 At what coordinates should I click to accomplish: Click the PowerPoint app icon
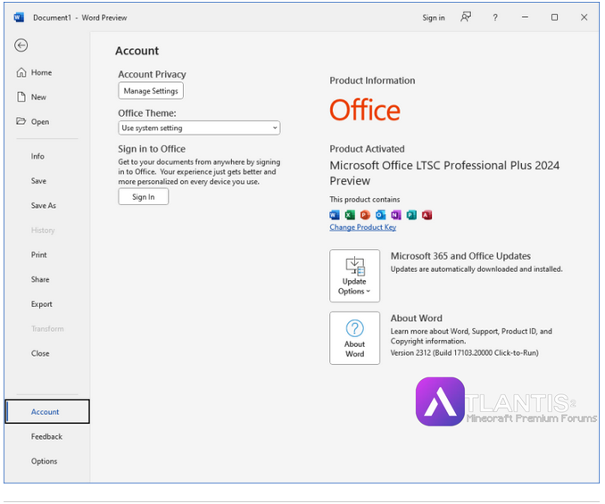coord(365,215)
